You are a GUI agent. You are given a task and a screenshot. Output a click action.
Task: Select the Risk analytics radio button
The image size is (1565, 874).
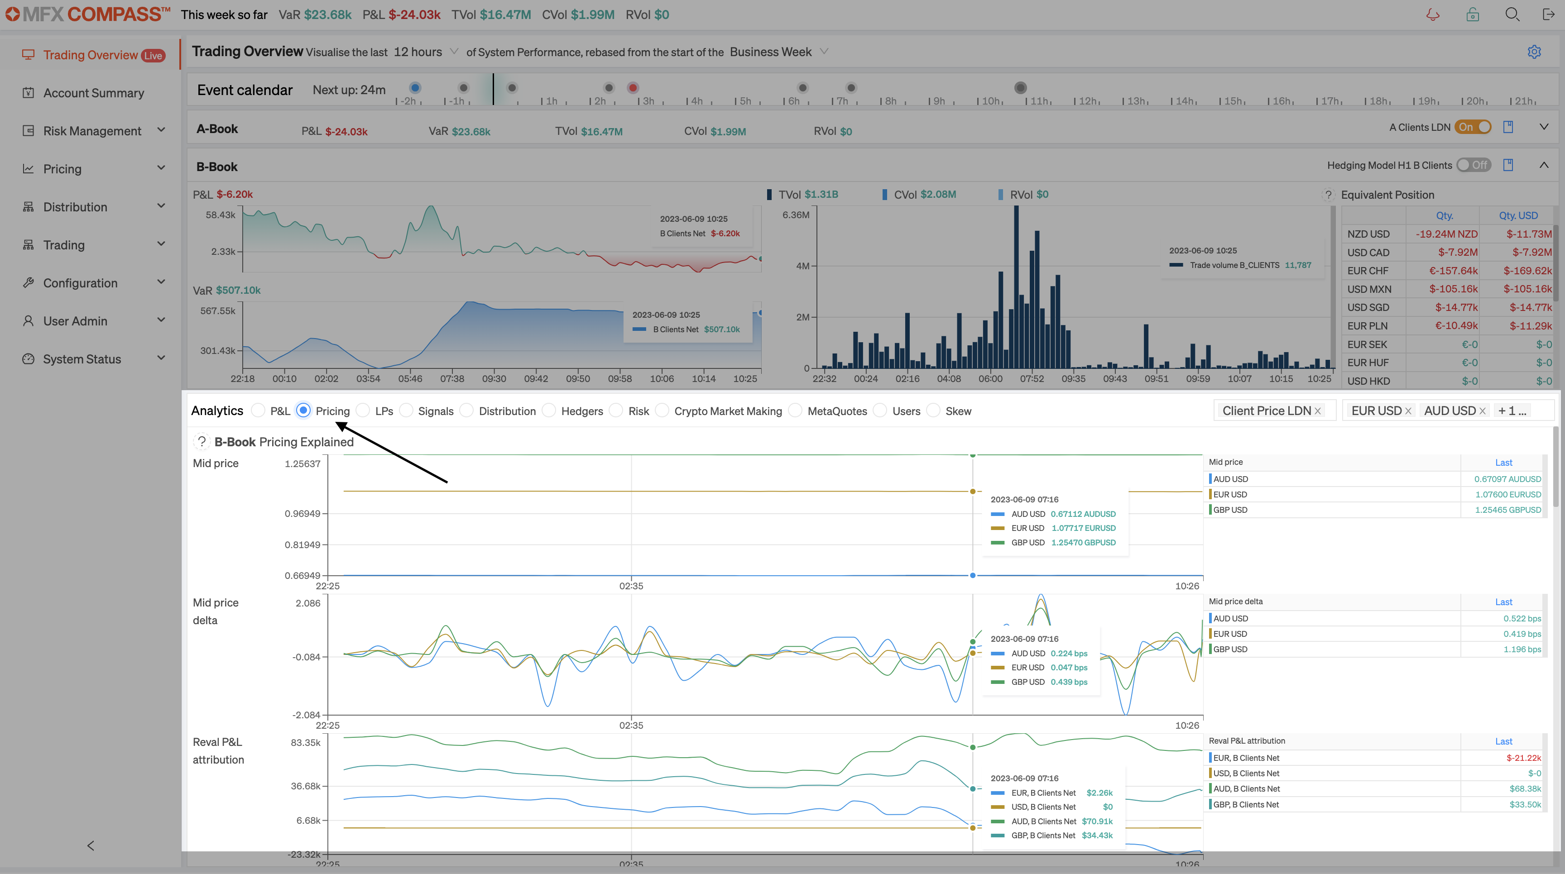(616, 411)
